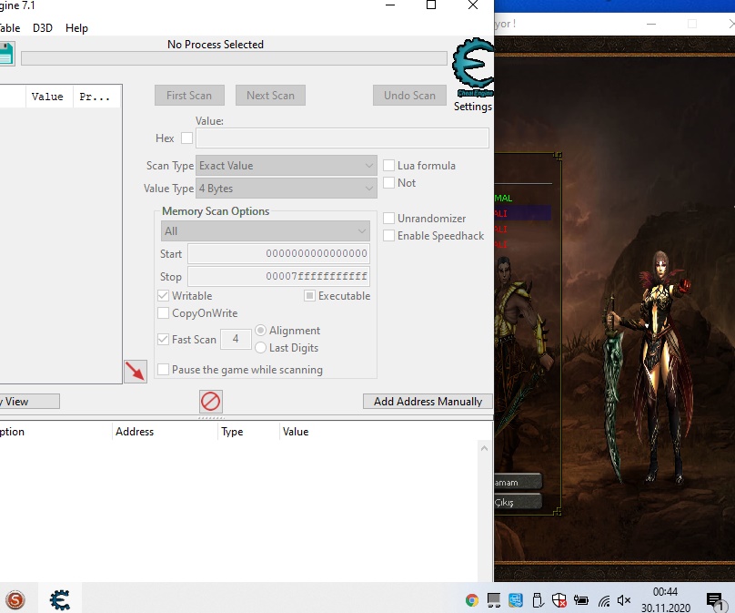Open the notification center icon
Viewport: 735px width, 613px height.
click(714, 600)
